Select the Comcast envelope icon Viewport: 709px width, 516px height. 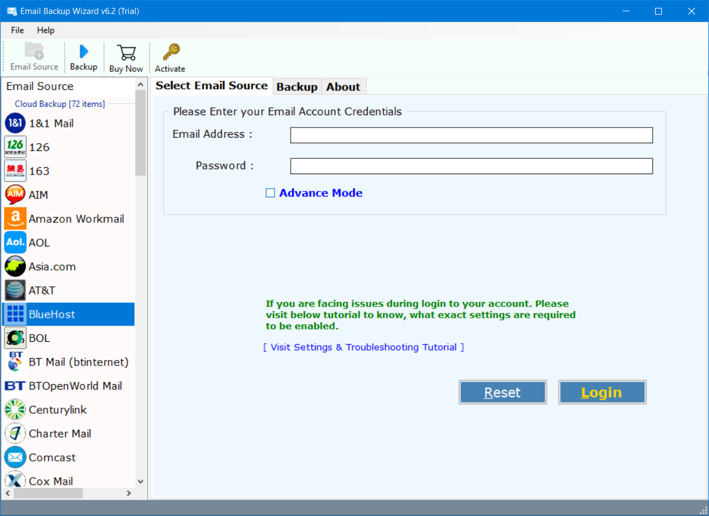15,458
